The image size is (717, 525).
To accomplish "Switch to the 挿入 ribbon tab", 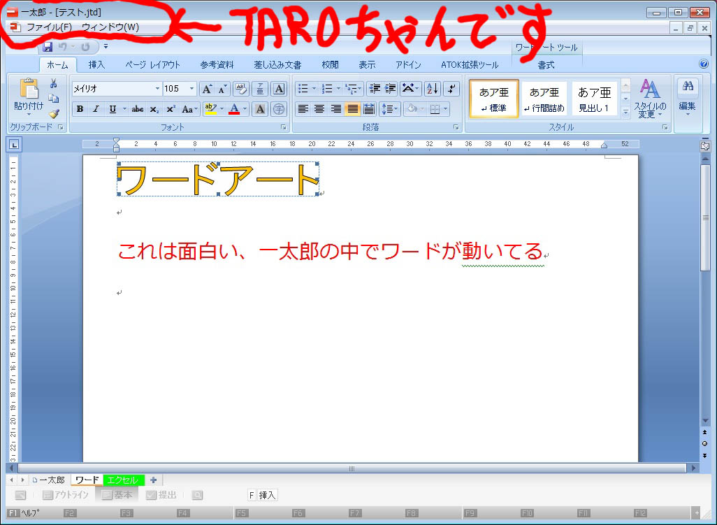I will (x=96, y=65).
